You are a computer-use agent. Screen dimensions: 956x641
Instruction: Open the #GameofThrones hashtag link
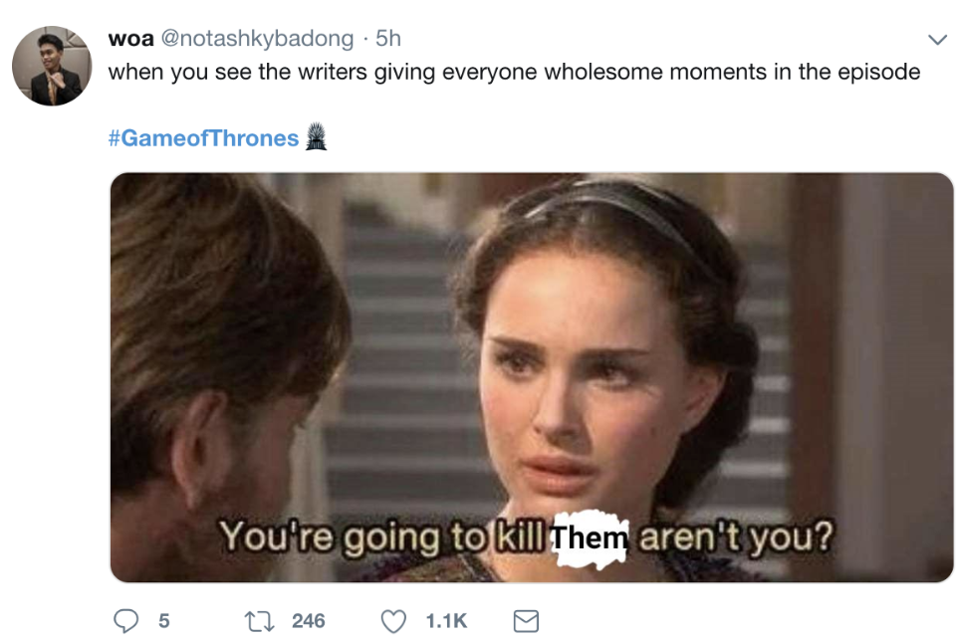pyautogui.click(x=203, y=138)
